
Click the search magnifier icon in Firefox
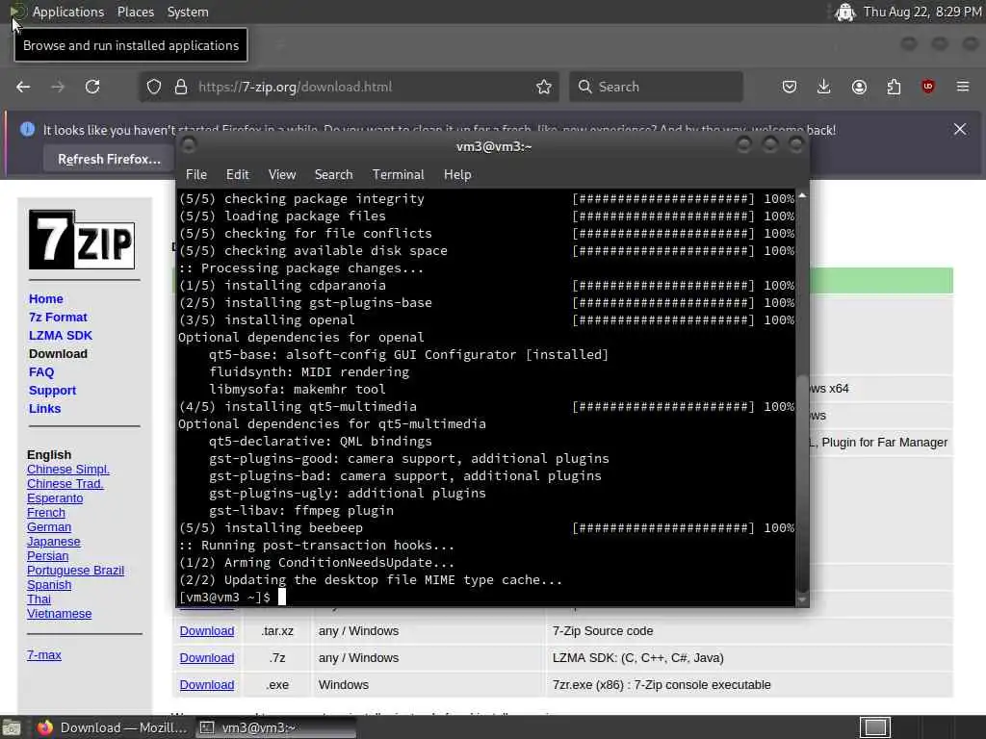coord(584,87)
